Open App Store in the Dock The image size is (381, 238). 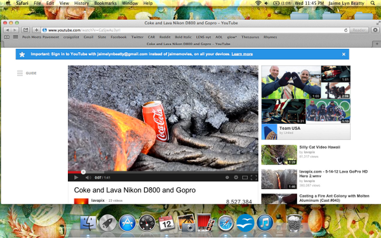point(128,223)
